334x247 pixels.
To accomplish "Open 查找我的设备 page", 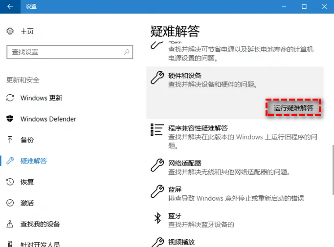I will (x=40, y=224).
